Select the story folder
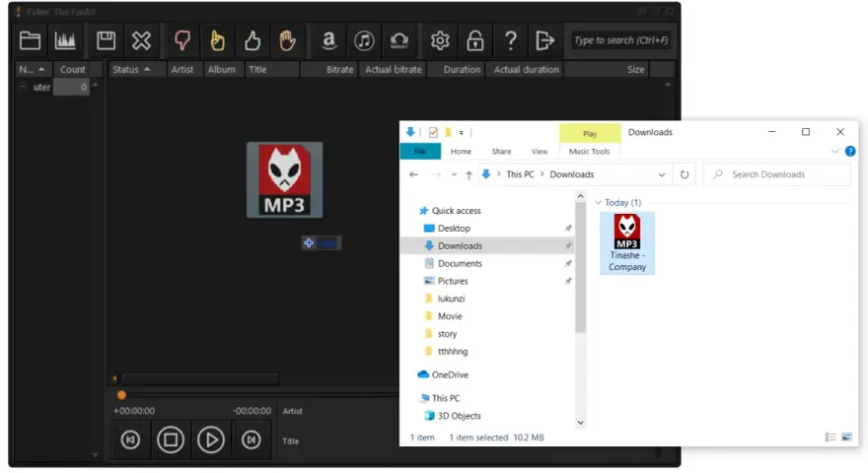The image size is (868, 473). 447,334
